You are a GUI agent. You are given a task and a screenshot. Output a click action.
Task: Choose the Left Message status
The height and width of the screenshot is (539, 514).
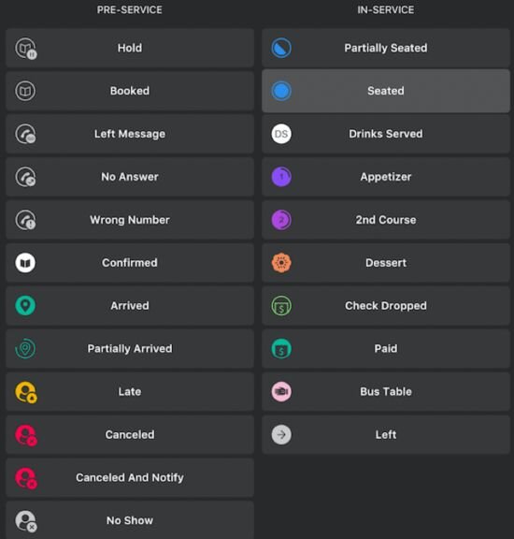pos(130,134)
